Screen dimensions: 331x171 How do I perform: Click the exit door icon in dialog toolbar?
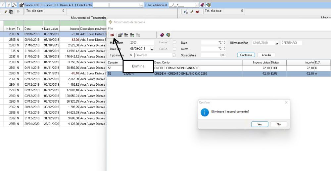click(x=168, y=35)
